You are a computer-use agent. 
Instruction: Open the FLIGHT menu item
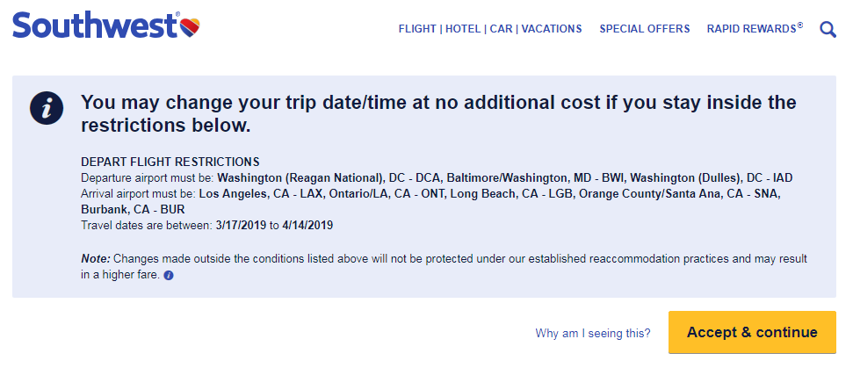coord(417,29)
